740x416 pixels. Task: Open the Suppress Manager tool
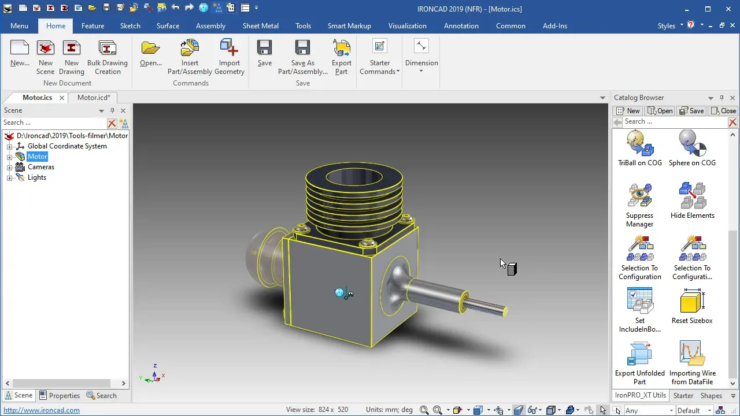coord(640,205)
